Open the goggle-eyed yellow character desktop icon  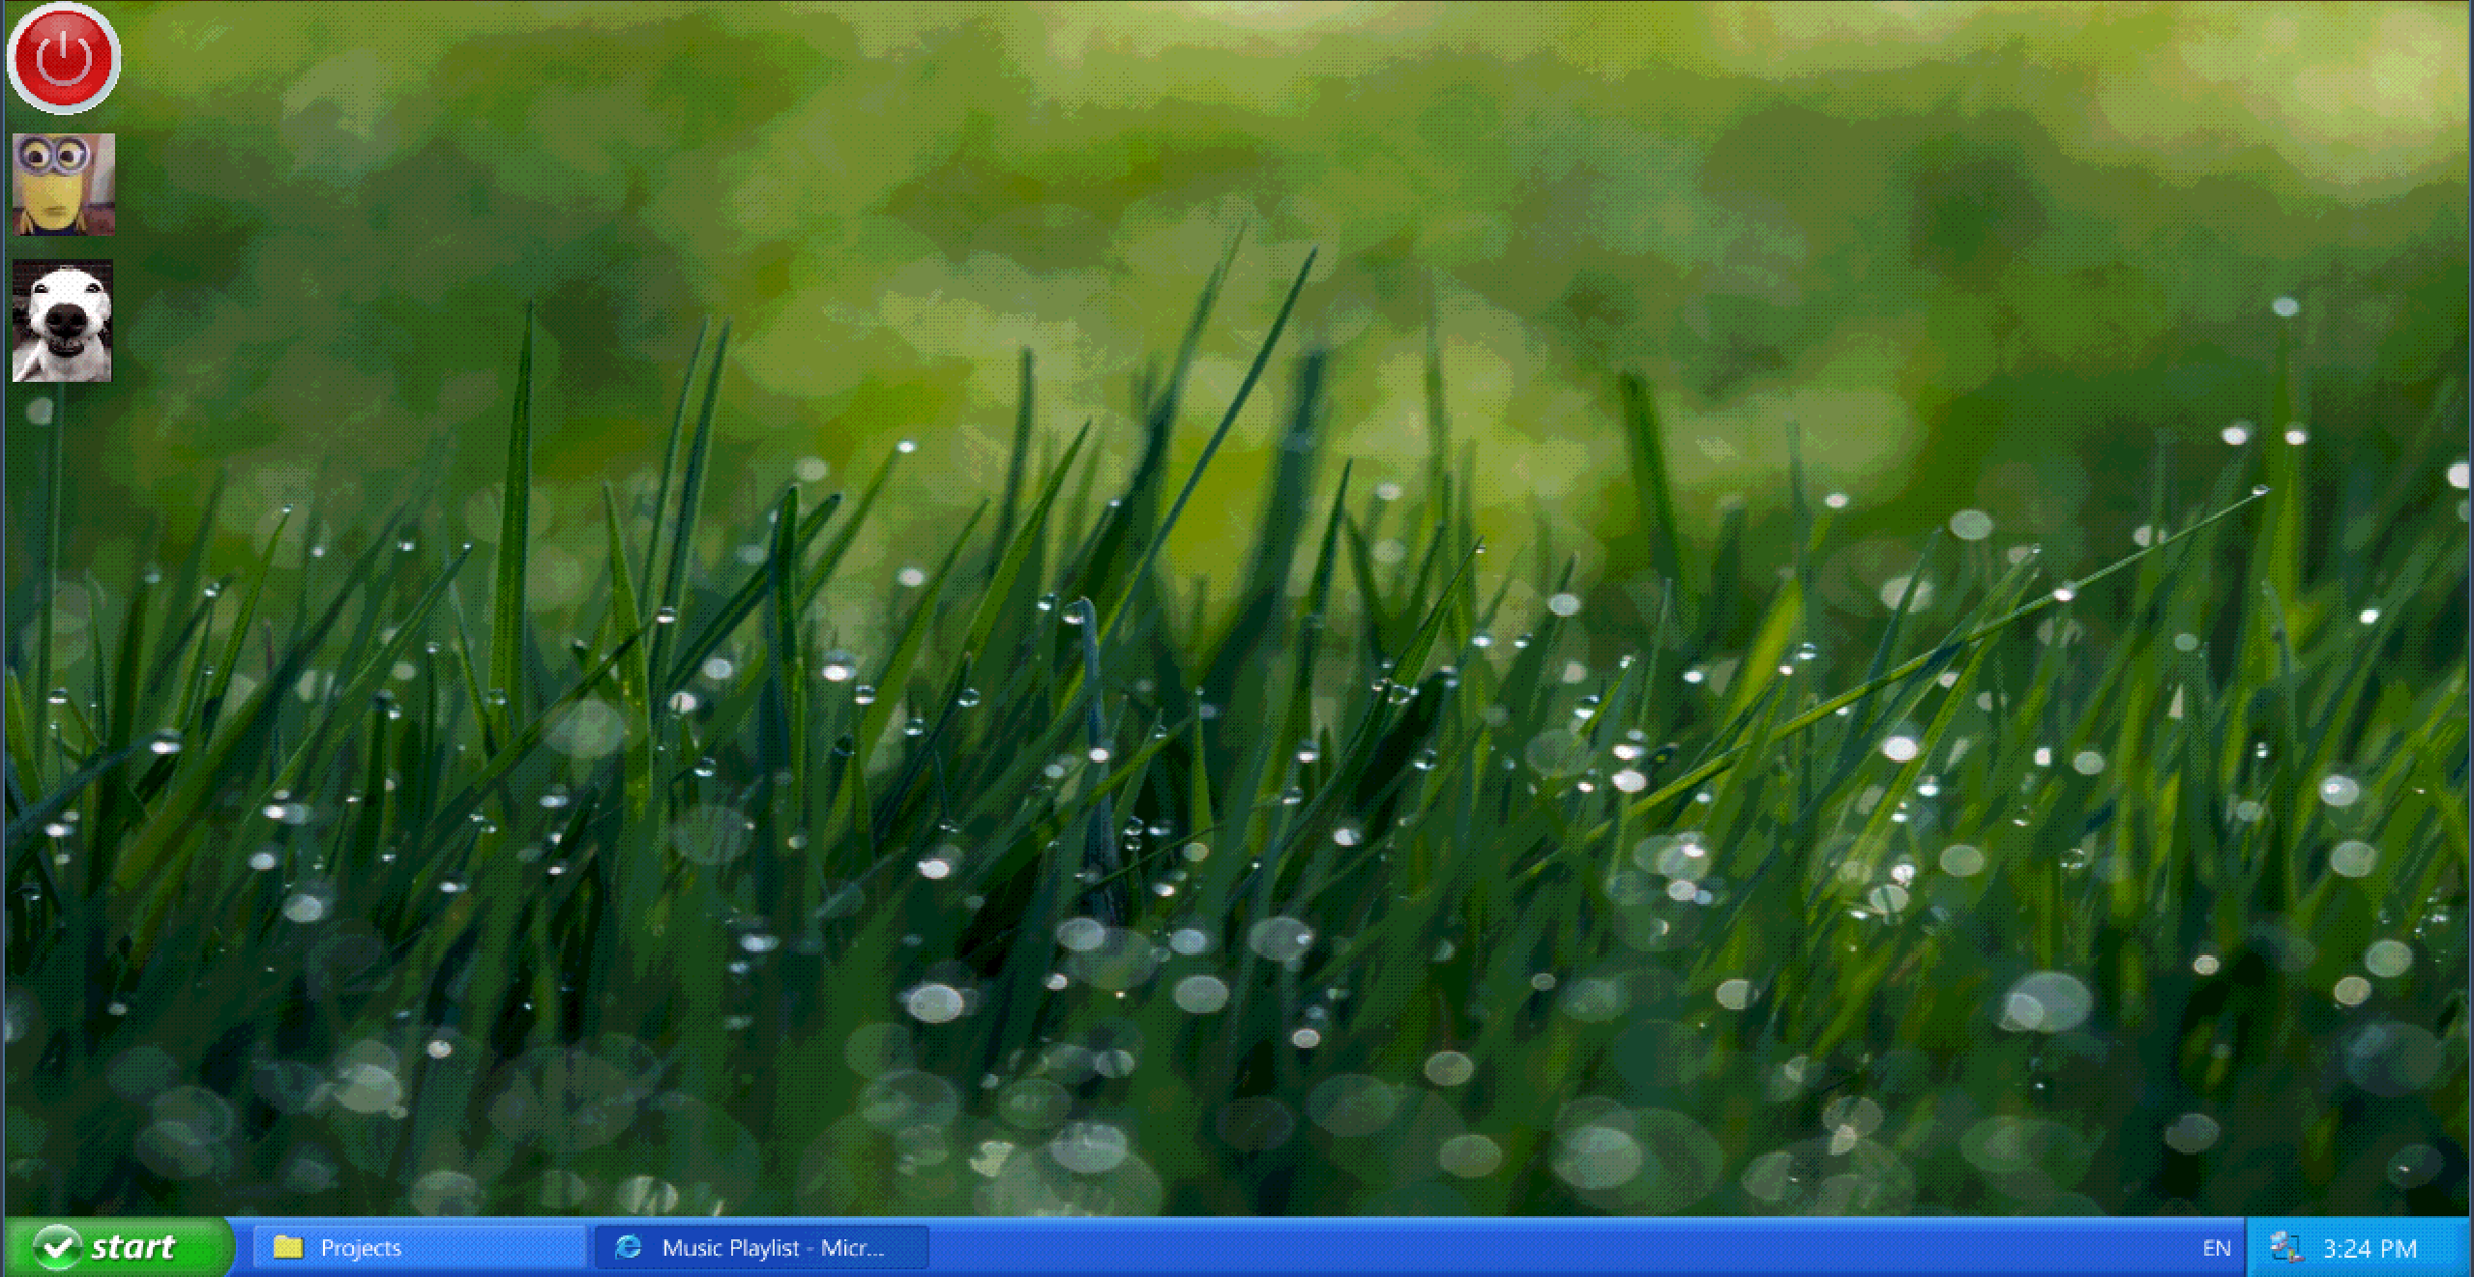(x=64, y=184)
